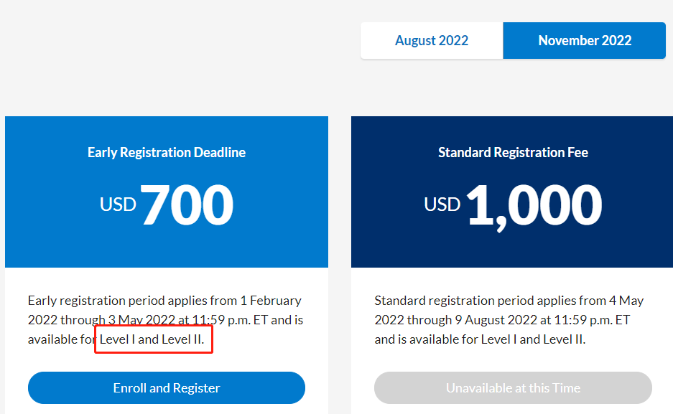Switch to the August 2022 tab
673x414 pixels.
[432, 41]
